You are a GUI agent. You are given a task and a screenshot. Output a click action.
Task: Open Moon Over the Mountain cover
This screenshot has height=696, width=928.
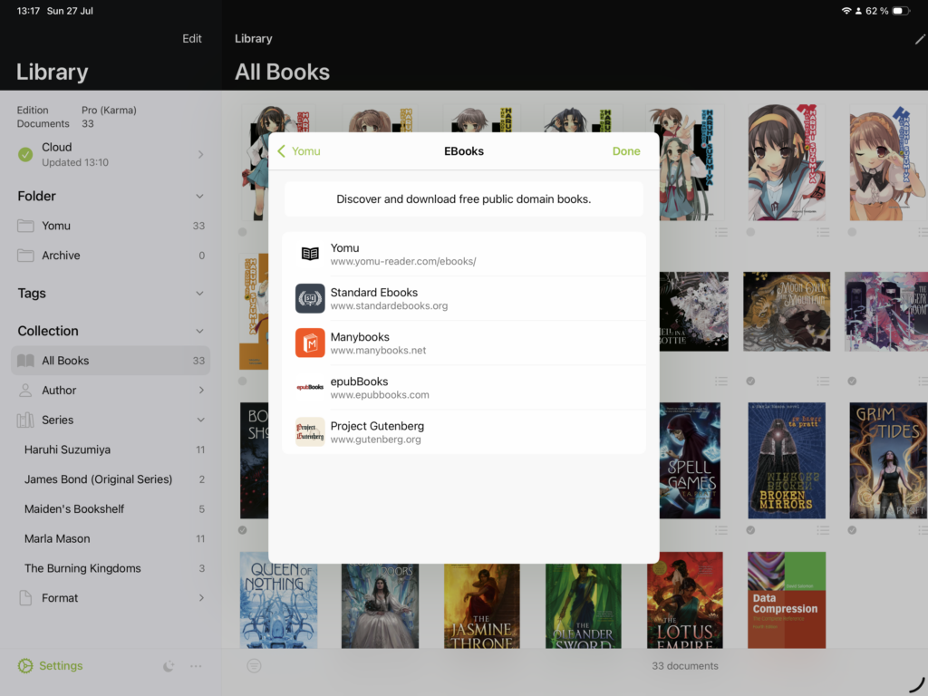tap(787, 312)
